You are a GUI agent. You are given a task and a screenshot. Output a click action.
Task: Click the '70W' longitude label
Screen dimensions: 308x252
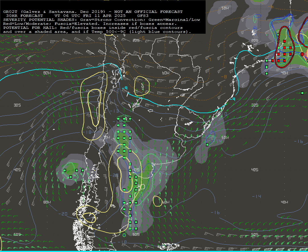tap(107, 137)
